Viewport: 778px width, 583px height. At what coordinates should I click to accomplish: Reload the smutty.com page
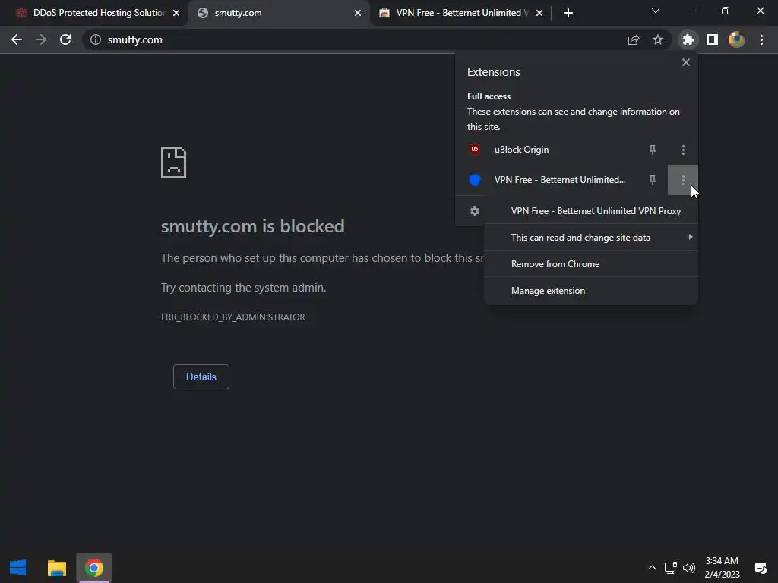click(x=65, y=39)
